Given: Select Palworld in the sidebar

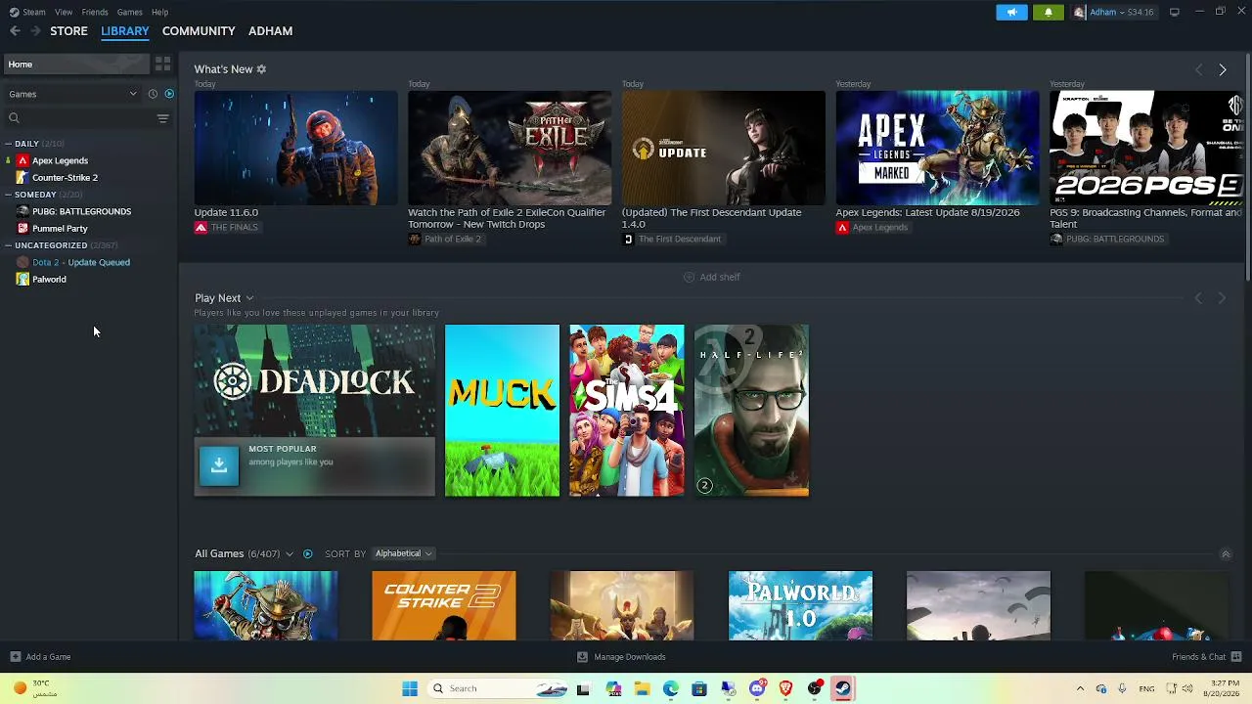Looking at the screenshot, I should click(x=49, y=280).
